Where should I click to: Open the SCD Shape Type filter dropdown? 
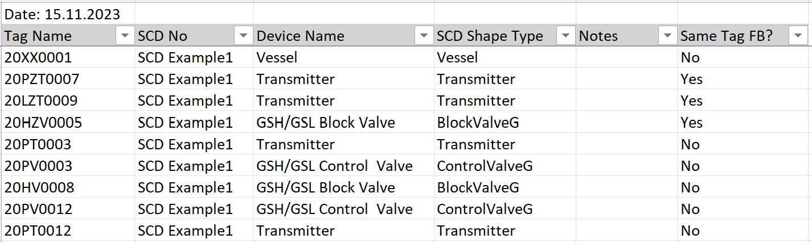coord(565,36)
